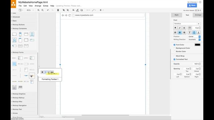Open the Writing Direction Automatic dropdown
The width and height of the screenshot is (214, 120).
194,39
